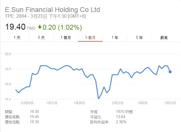Click the blue endpoint dot on chart
The image size is (181, 132).
point(170,72)
